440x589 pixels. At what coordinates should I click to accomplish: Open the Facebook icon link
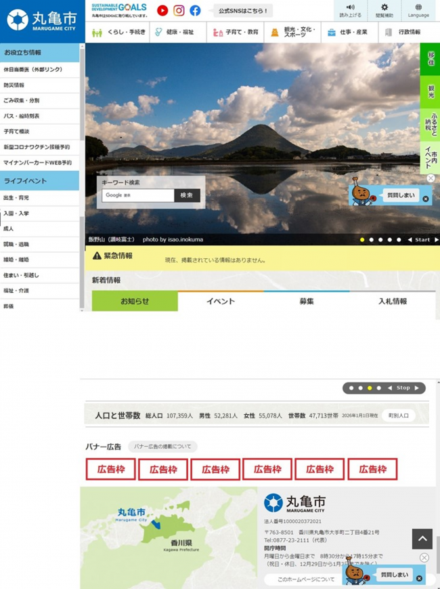(x=195, y=11)
